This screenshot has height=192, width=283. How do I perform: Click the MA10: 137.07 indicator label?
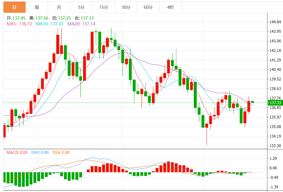tap(50, 24)
